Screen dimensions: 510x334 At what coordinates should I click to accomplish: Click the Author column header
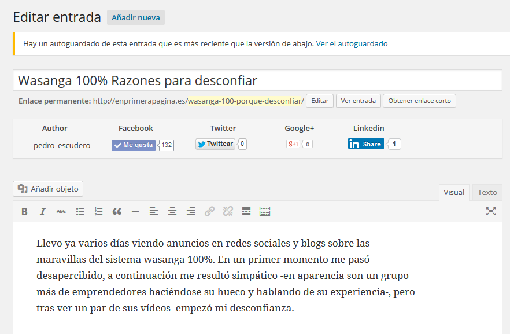(x=54, y=129)
